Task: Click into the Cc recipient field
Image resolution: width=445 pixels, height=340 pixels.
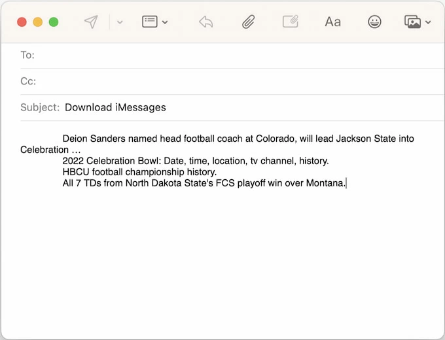Action: tap(236, 81)
